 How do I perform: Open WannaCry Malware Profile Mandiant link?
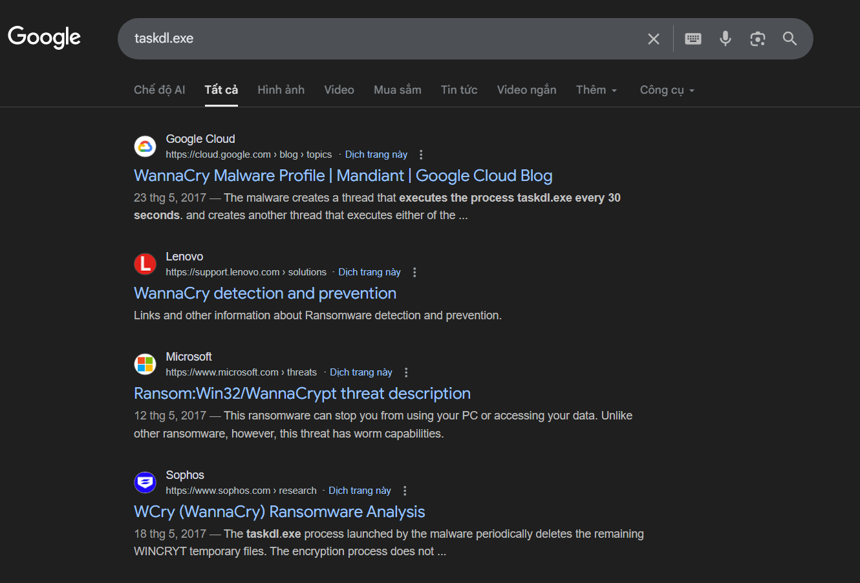(x=343, y=176)
